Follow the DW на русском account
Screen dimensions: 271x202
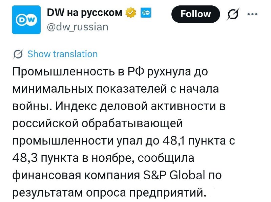pyautogui.click(x=195, y=14)
